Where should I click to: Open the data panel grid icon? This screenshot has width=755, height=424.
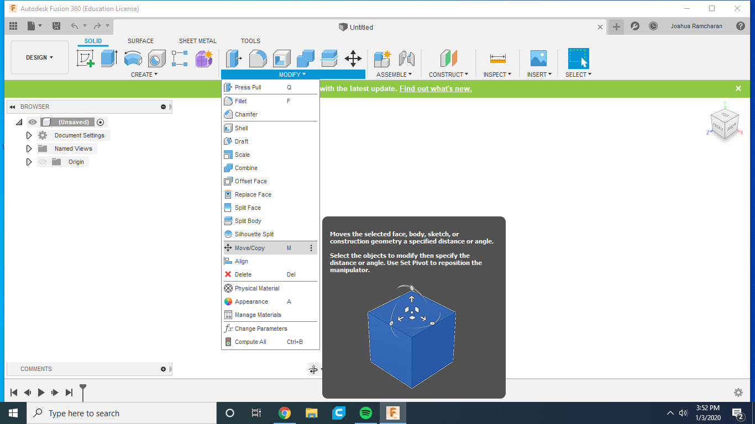coord(13,26)
